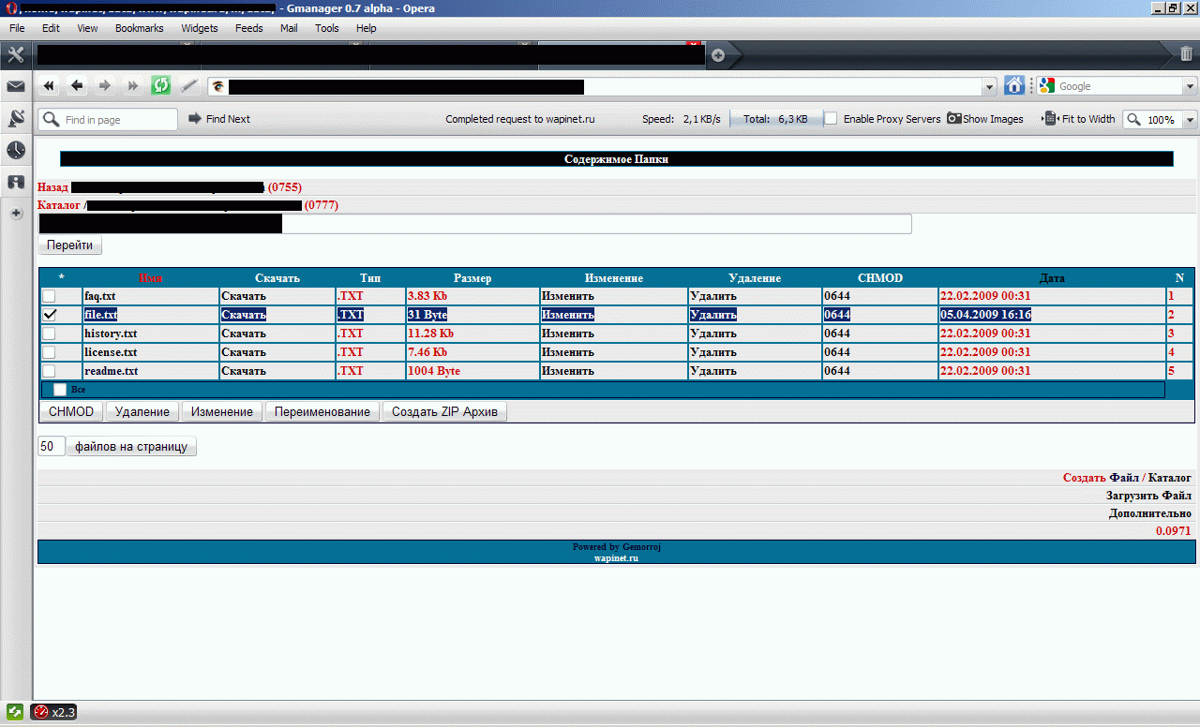The width and height of the screenshot is (1200, 727).
Task: Check the faq.txt row checkbox
Action: tap(49, 296)
